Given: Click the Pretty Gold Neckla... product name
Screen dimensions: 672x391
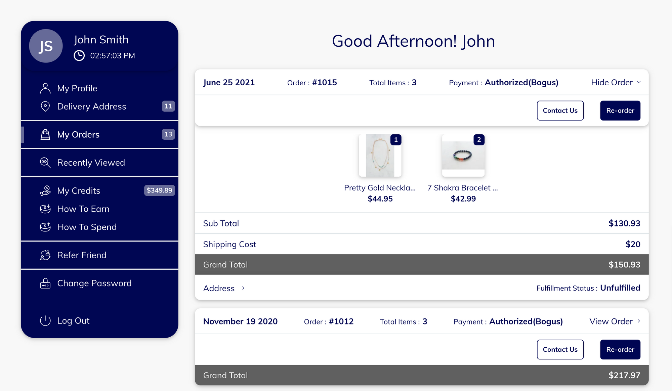Looking at the screenshot, I should pos(380,188).
